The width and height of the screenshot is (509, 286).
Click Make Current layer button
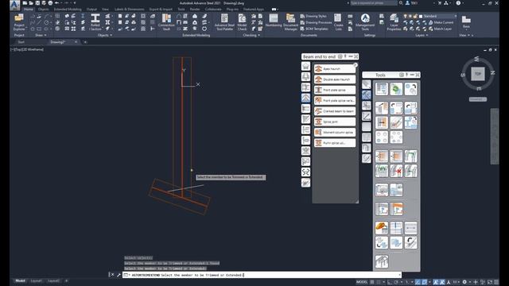click(x=441, y=22)
